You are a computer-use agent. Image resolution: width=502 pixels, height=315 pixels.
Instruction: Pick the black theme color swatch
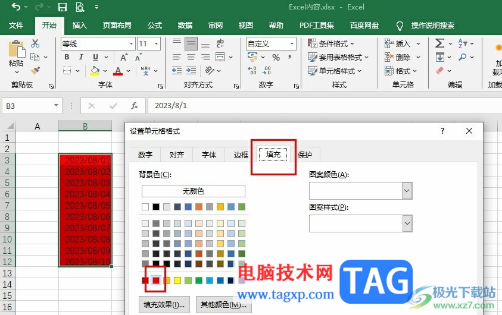[156, 207]
